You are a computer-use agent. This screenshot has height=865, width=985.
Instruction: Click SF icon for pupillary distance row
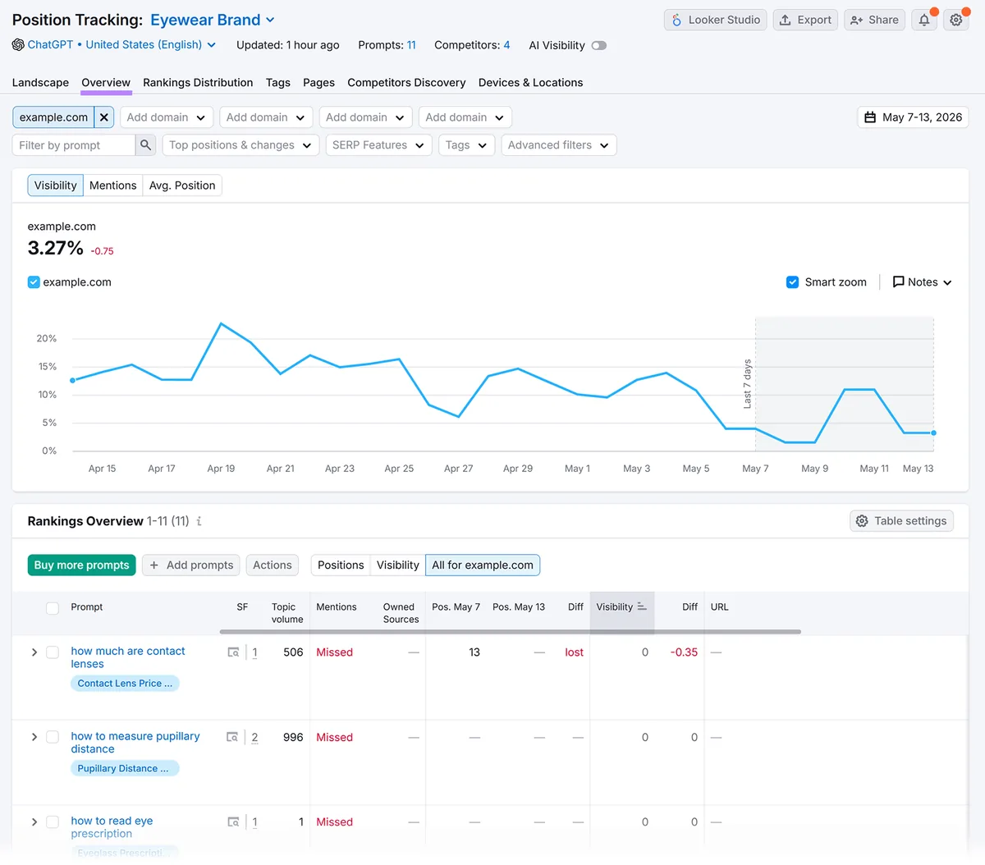233,737
